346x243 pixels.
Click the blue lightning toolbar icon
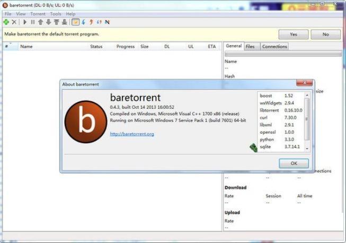pyautogui.click(x=83, y=22)
